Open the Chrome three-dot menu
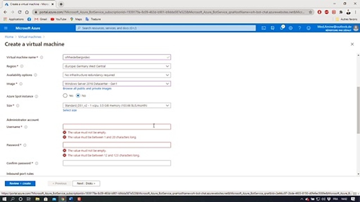The height and width of the screenshot is (202, 360). coord(356,12)
